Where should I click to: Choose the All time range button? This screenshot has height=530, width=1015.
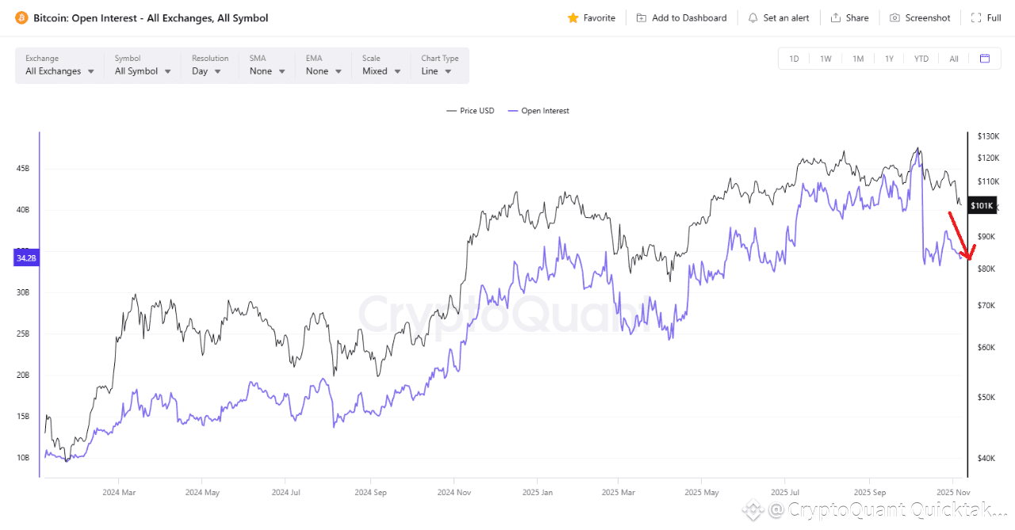click(x=954, y=59)
